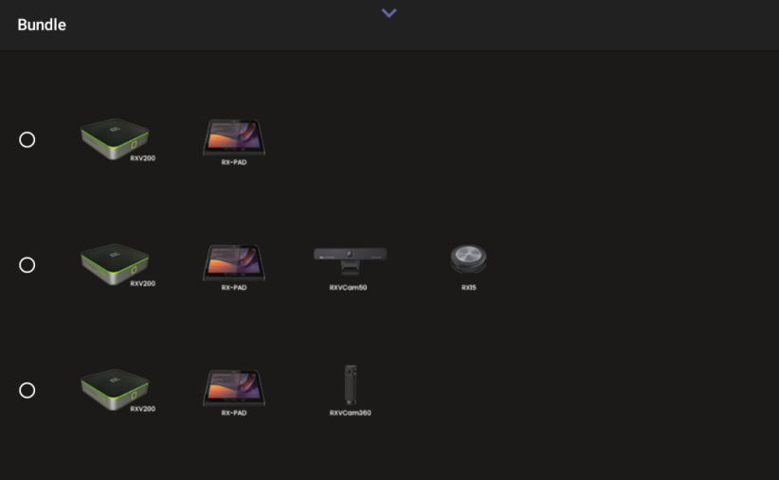The height and width of the screenshot is (480, 779).
Task: Click the RXV200 device image in the RXVCam360 bundle
Action: pyautogui.click(x=115, y=388)
